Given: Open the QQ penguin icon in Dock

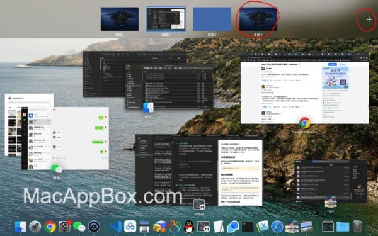Looking at the screenshot, I should click(189, 227).
